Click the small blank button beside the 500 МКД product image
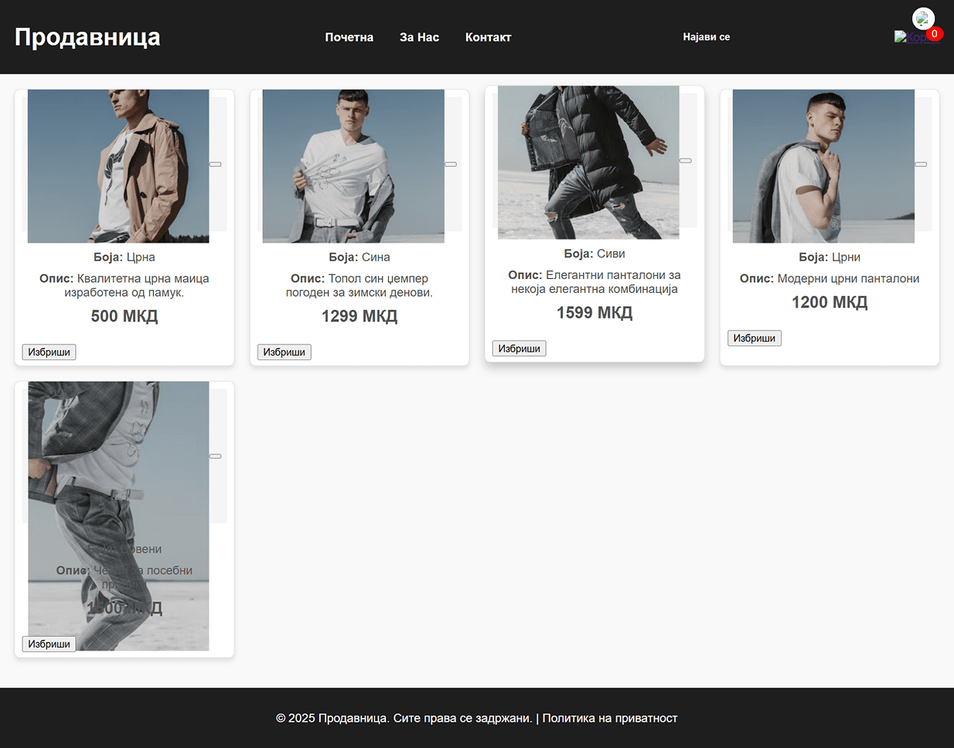Viewport: 954px width, 748px height. (x=216, y=165)
